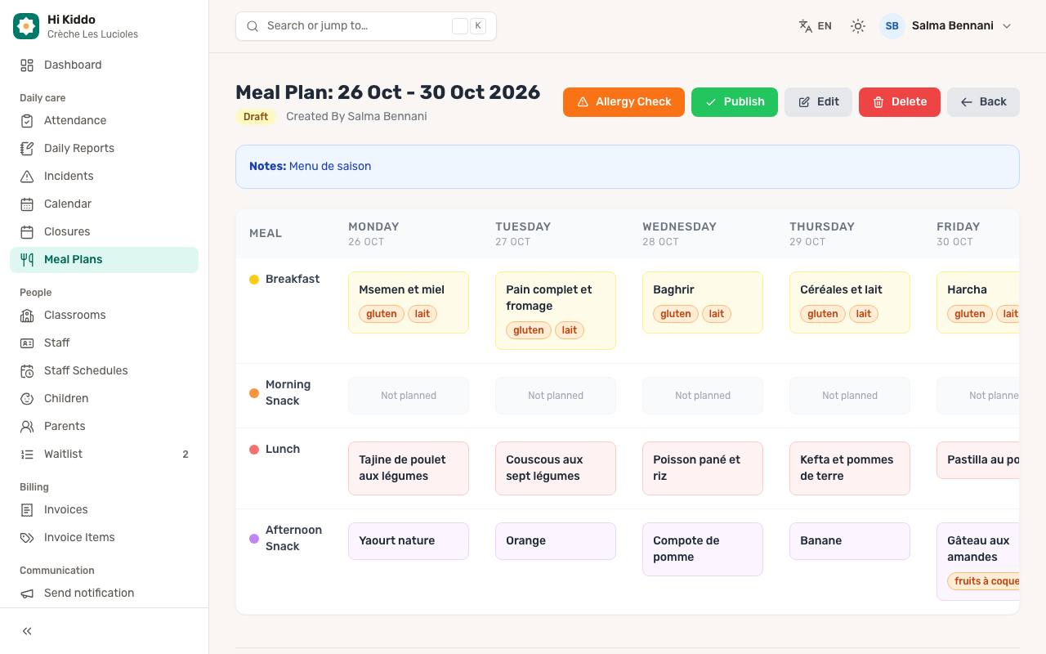Viewport: 1046px width, 654px height.
Task: Open the Waitlist menu item
Action: (104, 455)
